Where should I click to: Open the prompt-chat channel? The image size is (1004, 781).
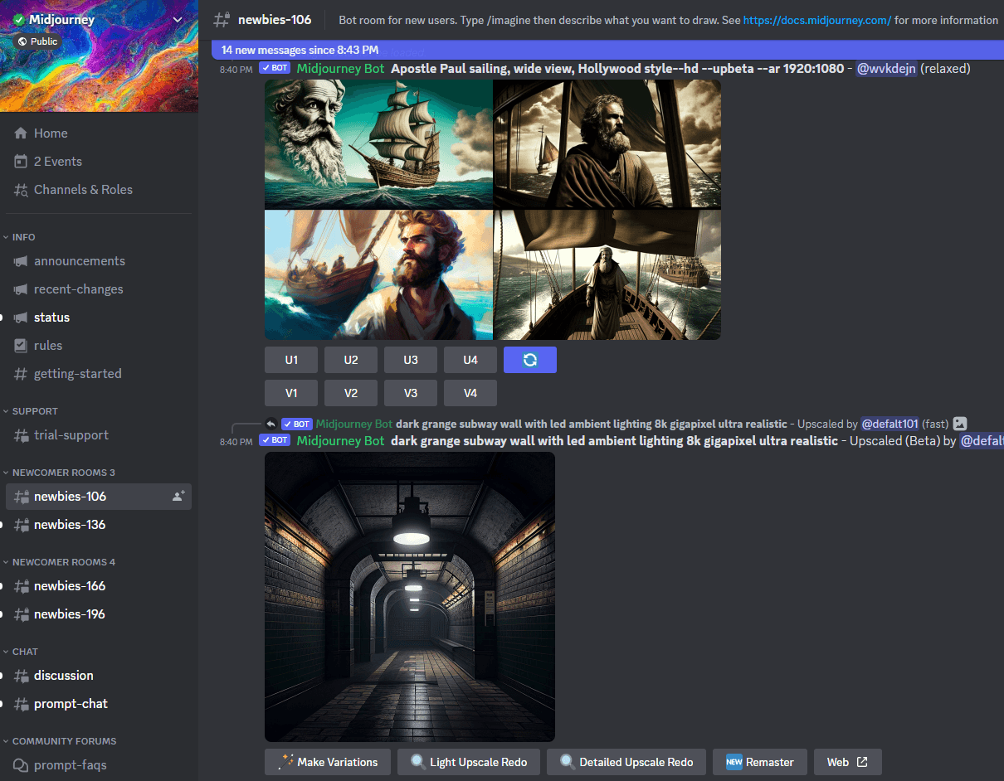tap(99, 704)
